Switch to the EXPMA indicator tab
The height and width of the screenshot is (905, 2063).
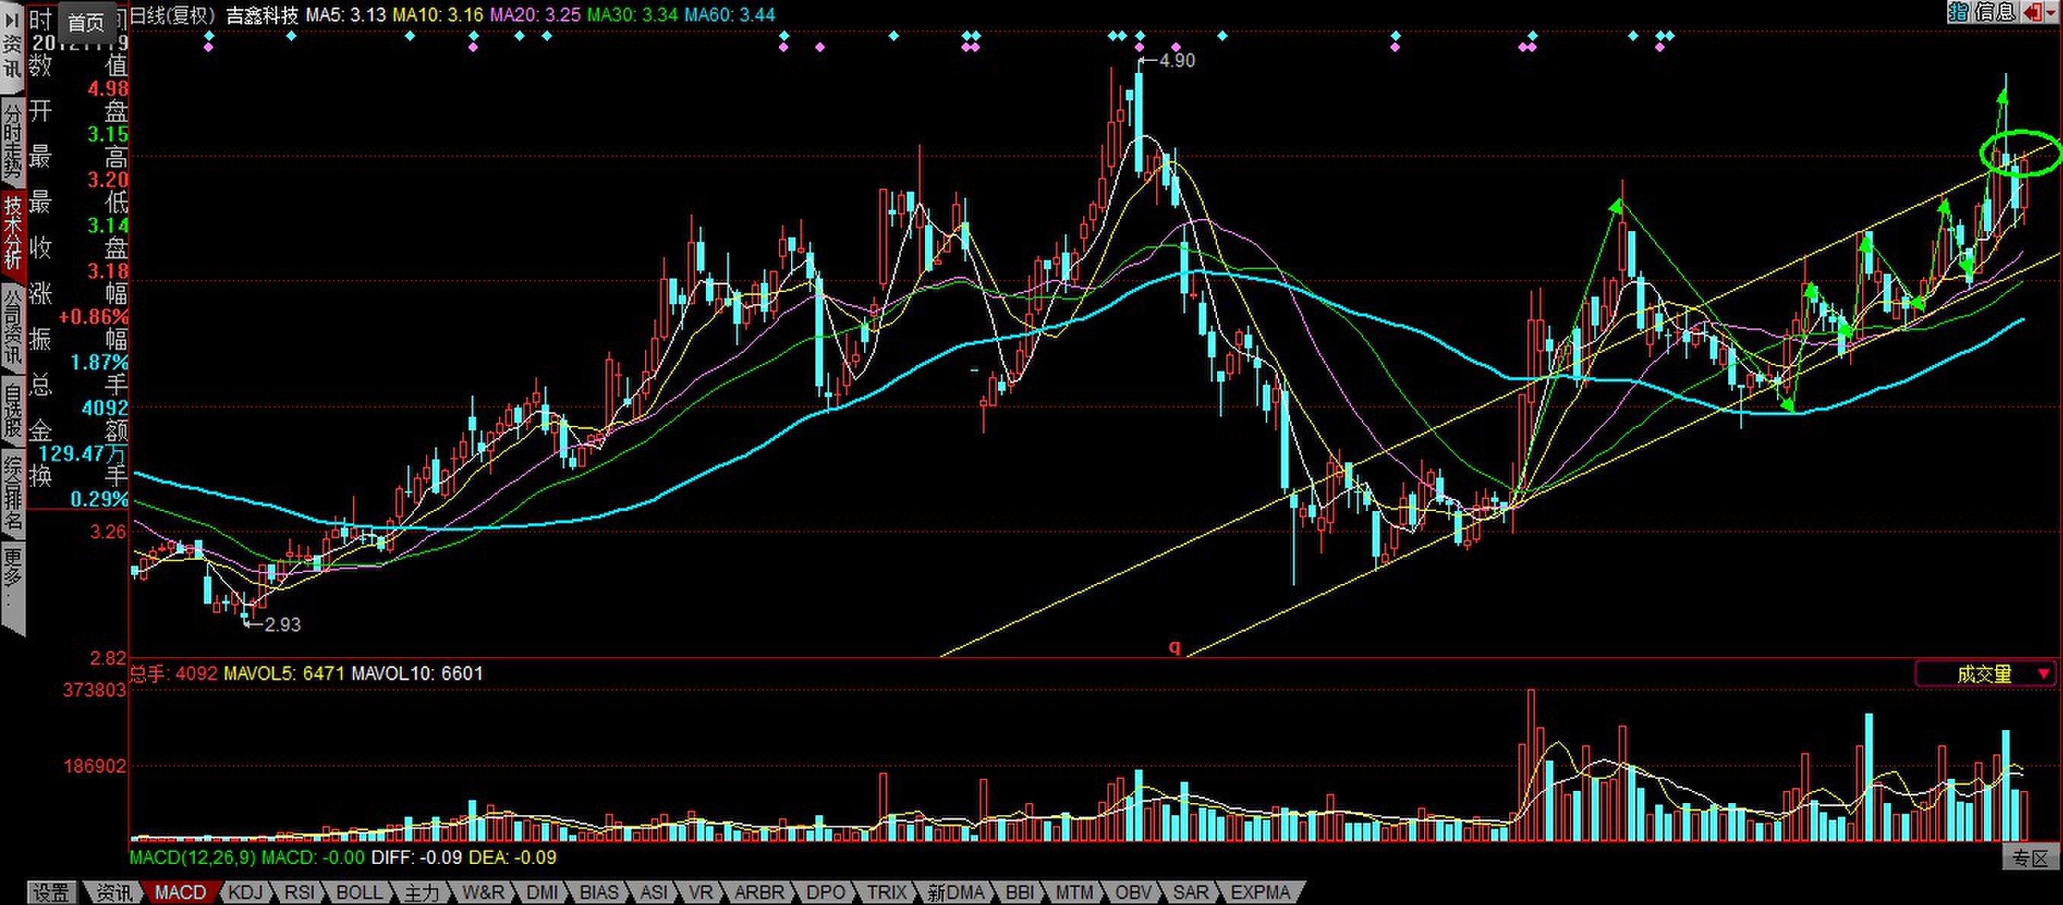point(1259,892)
